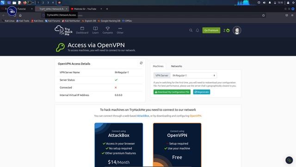This screenshot has width=296, height=167.
Task: Launch Firefox from the top panel
Action: 25,3
